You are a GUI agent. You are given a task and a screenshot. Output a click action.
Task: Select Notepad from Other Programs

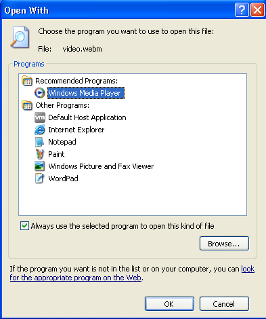62,142
